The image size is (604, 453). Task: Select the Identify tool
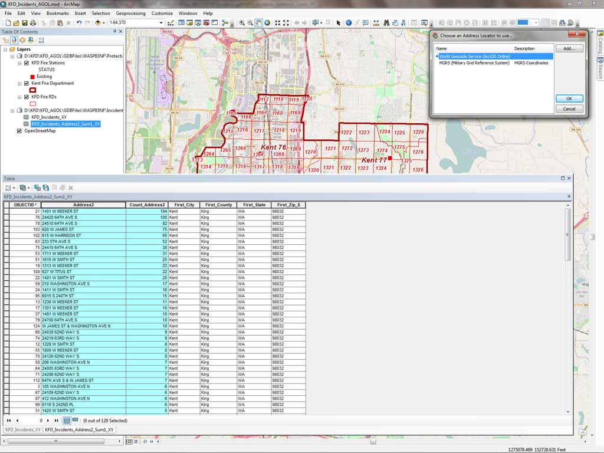[349, 23]
